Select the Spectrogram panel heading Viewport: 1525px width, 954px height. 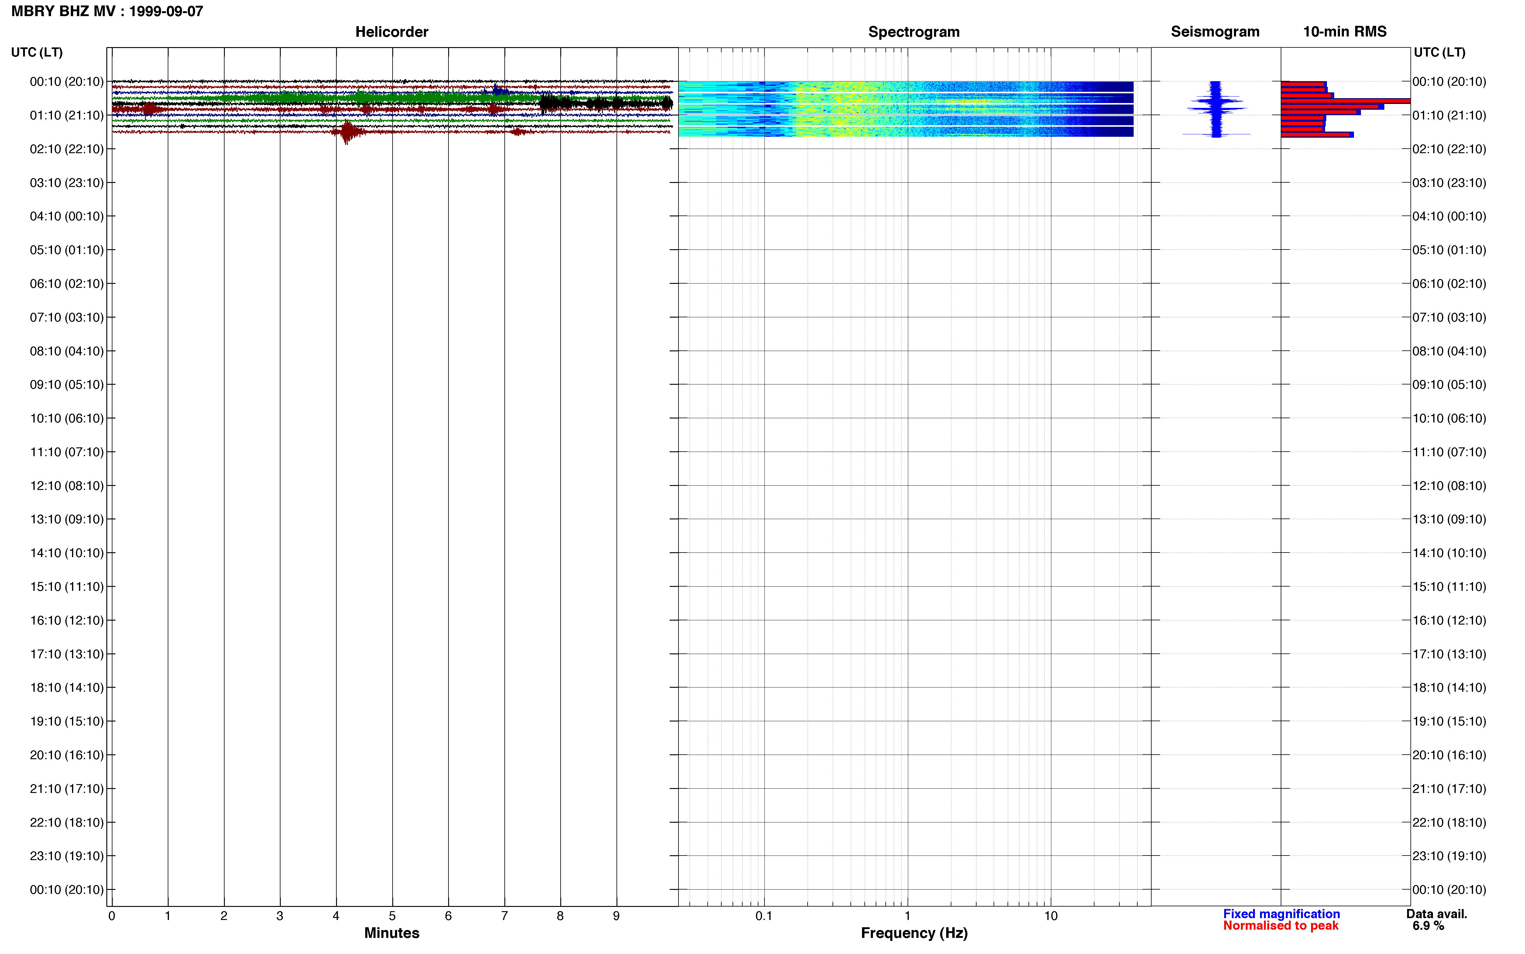point(914,32)
